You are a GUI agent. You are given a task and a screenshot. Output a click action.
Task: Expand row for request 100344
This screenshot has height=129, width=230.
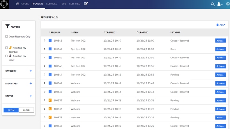click(x=45, y=74)
